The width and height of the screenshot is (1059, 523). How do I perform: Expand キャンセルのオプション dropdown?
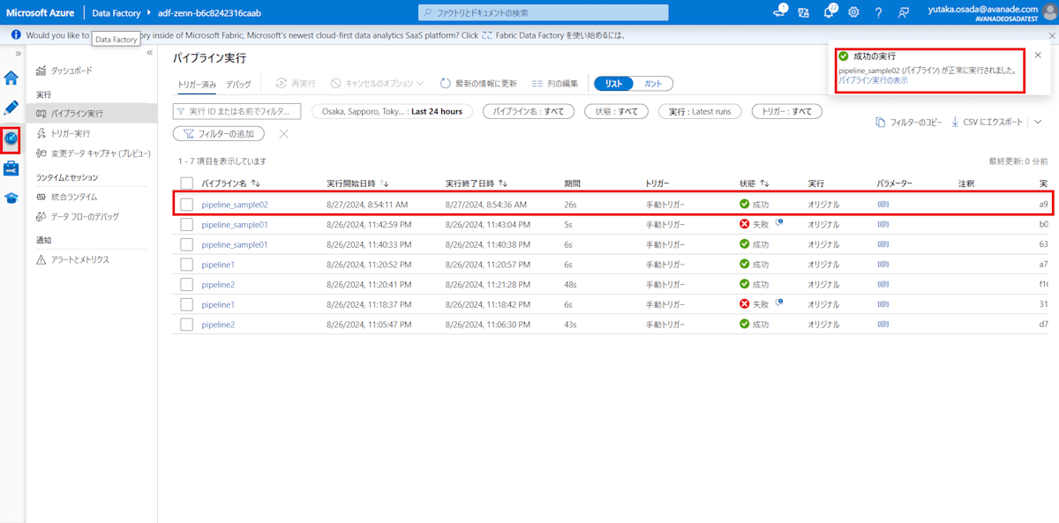pos(378,83)
